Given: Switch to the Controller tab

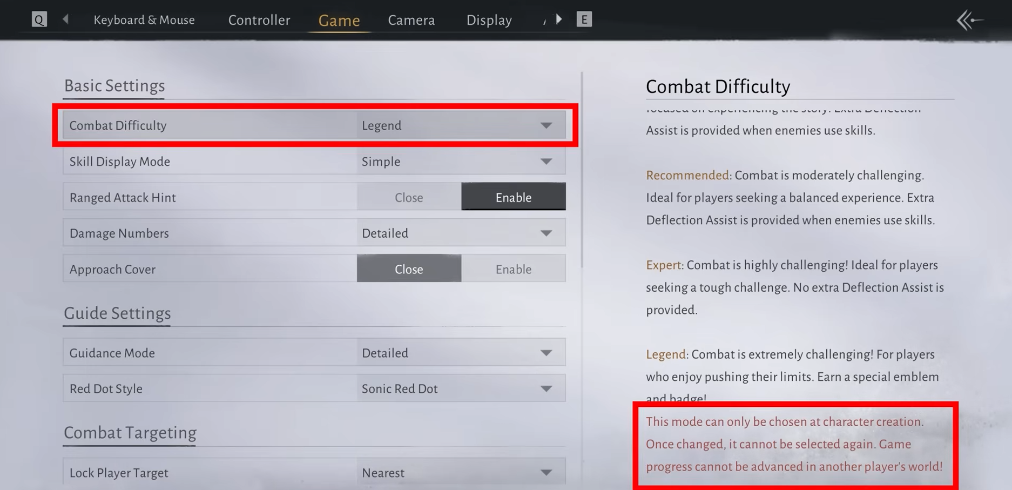Looking at the screenshot, I should point(259,20).
